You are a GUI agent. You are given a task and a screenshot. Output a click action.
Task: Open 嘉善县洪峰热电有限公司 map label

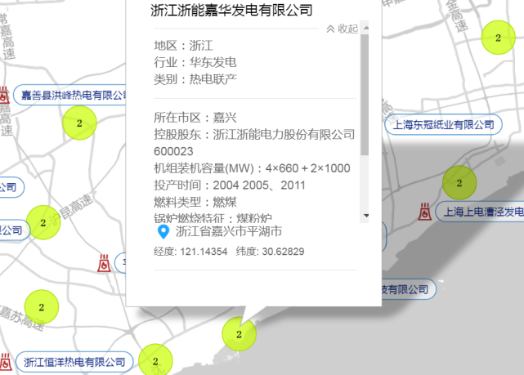(71, 95)
